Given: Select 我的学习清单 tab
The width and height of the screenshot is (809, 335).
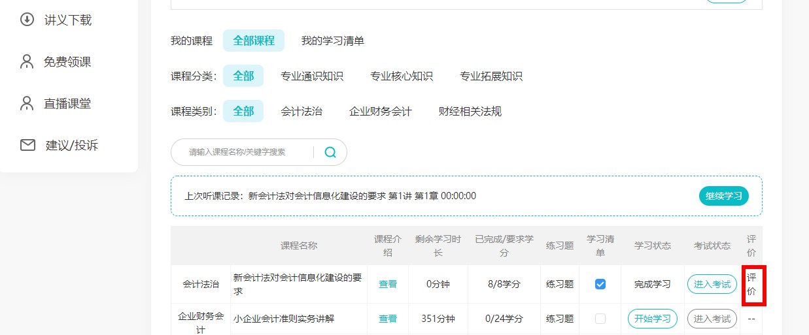Looking at the screenshot, I should click(332, 40).
